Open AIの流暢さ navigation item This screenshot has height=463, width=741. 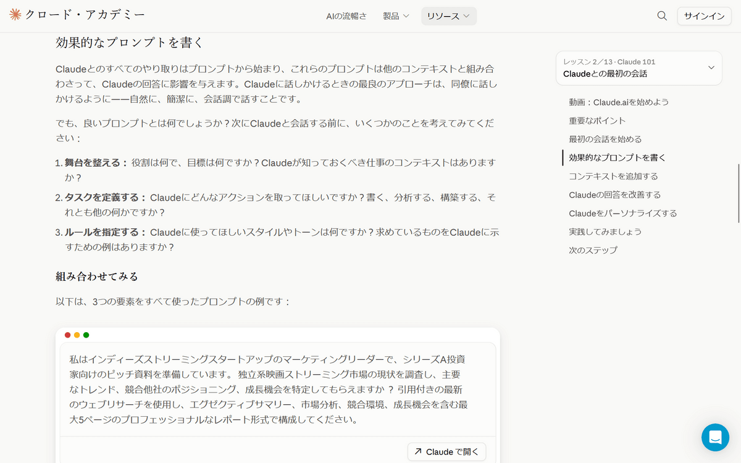346,16
